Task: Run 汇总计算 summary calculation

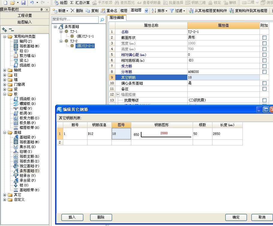Action: point(80,2)
